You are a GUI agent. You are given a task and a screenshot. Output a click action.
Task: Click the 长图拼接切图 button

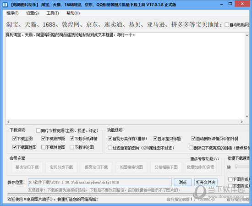tap(131, 167)
